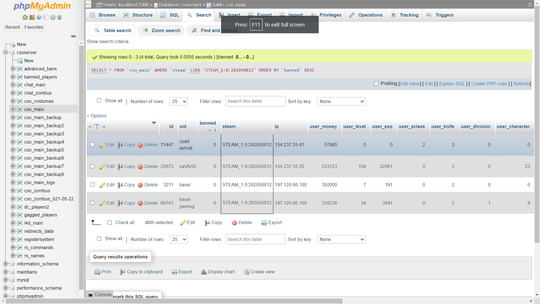Click the Zoom search button
This screenshot has height=304, width=540.
click(x=161, y=30)
